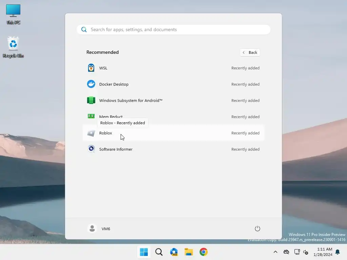Click Windows Subsystem for Android™ text
The image size is (347, 260).
[131, 100]
